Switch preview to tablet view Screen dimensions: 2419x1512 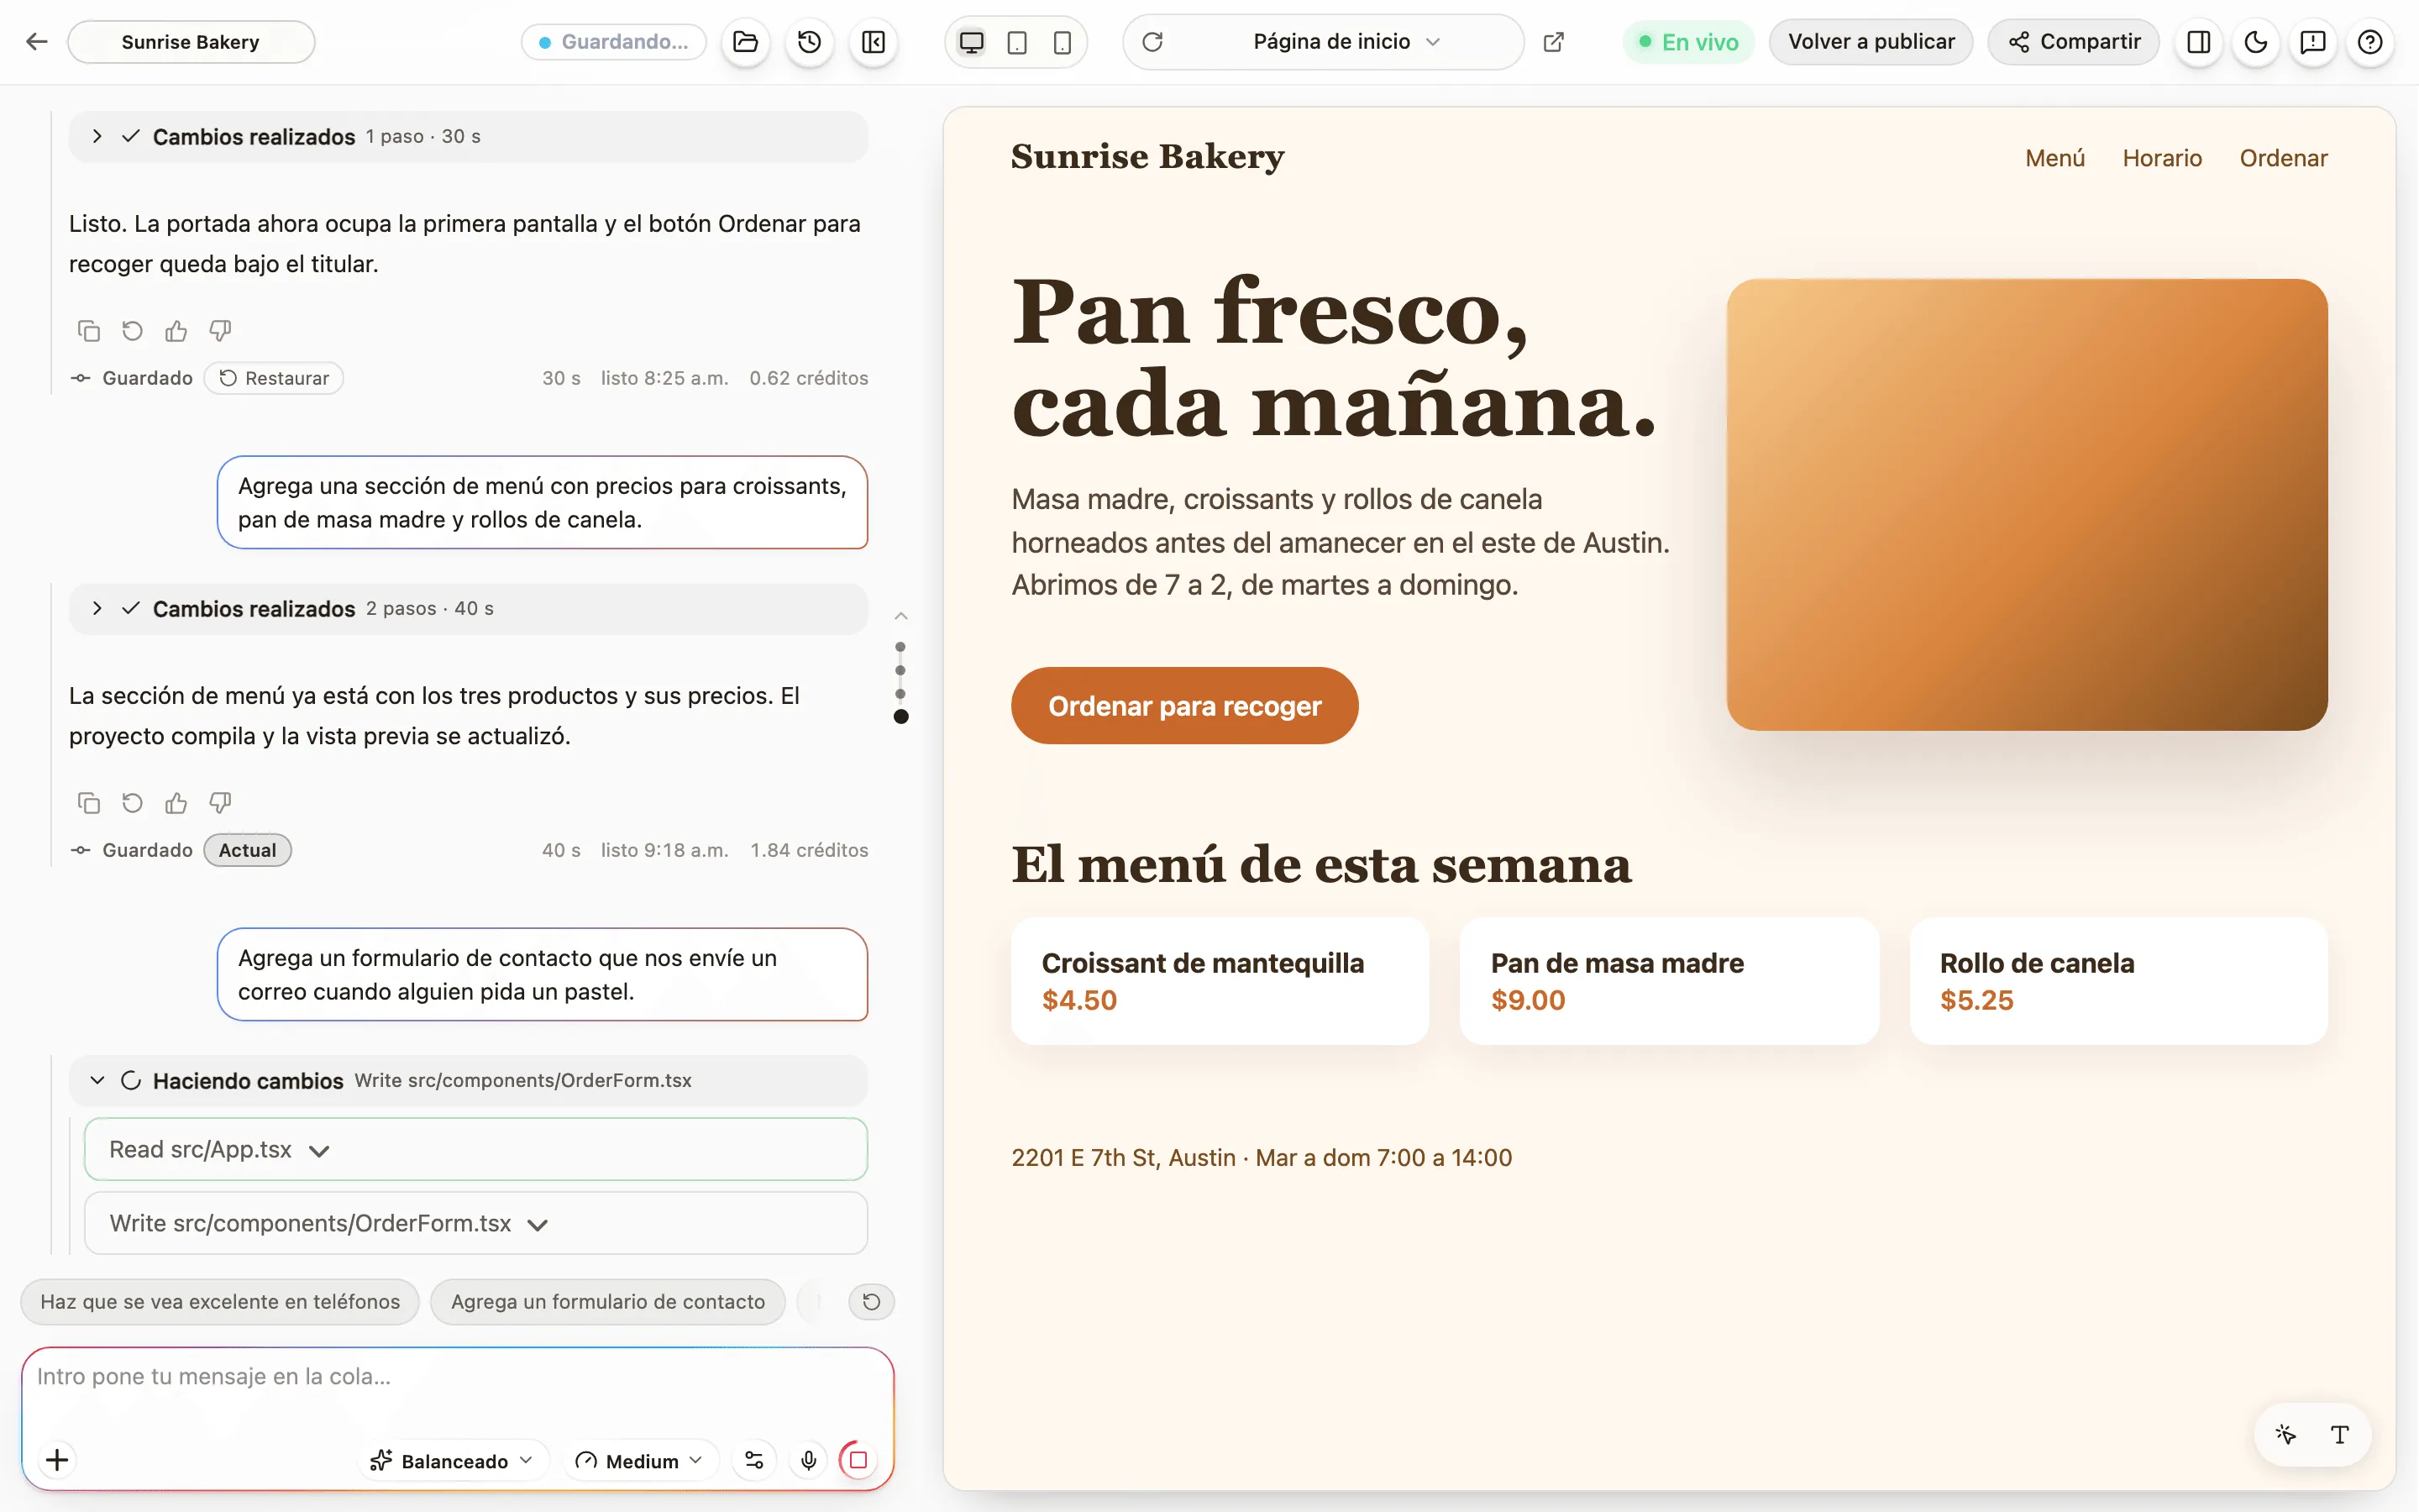[1016, 42]
